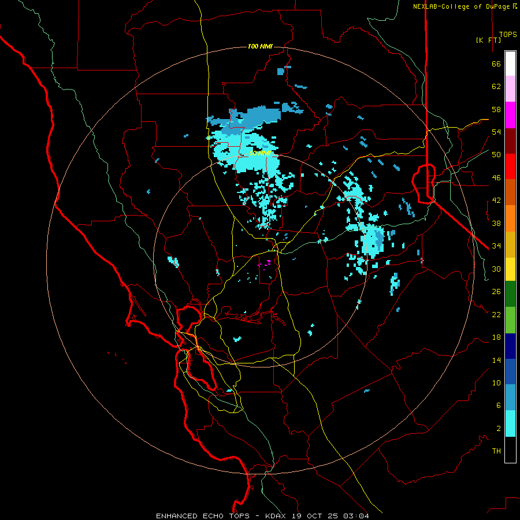Click the white swatch in the tops legend
The width and height of the screenshot is (520, 520).
coord(510,64)
